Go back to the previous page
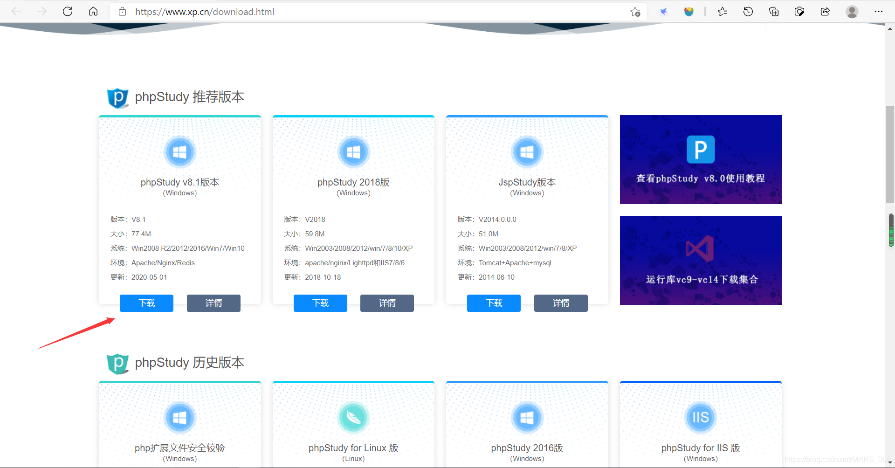The height and width of the screenshot is (468, 895). pos(16,12)
